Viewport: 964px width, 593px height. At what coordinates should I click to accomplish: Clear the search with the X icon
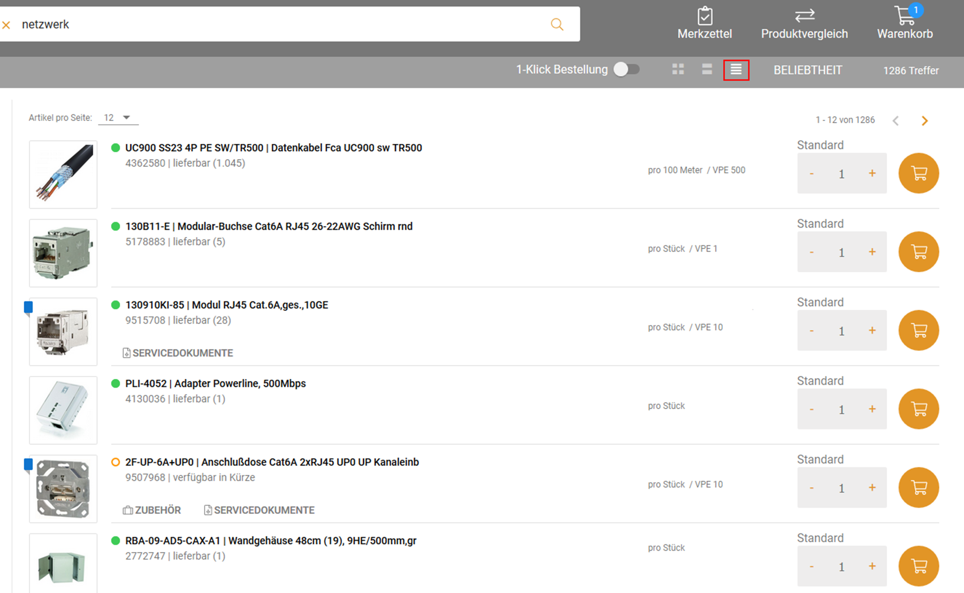7,25
